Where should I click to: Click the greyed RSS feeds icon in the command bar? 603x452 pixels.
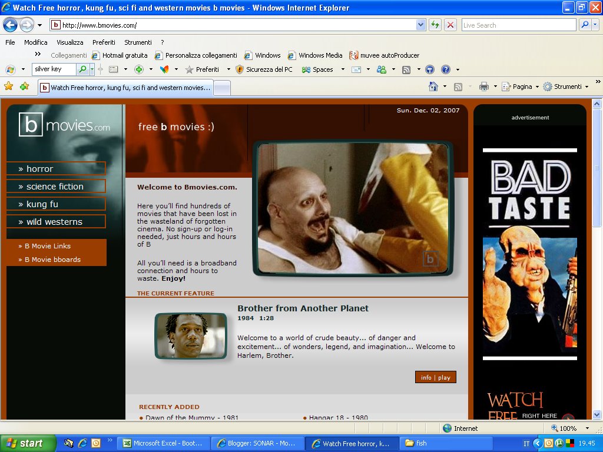[458, 87]
